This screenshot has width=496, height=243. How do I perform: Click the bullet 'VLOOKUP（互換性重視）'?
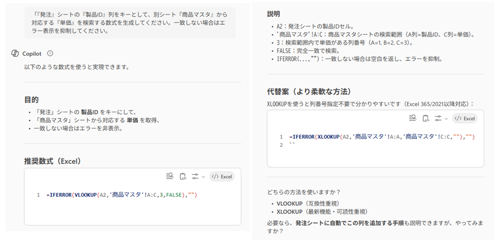click(310, 203)
